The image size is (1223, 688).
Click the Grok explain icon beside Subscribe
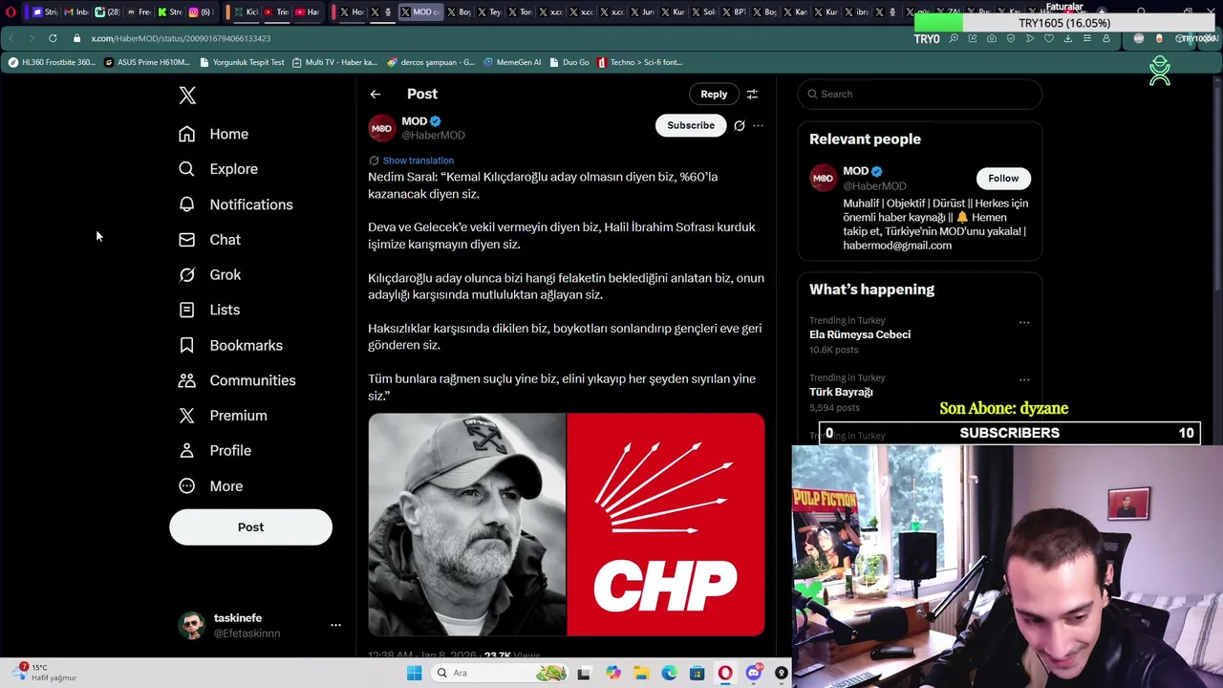pyautogui.click(x=739, y=125)
